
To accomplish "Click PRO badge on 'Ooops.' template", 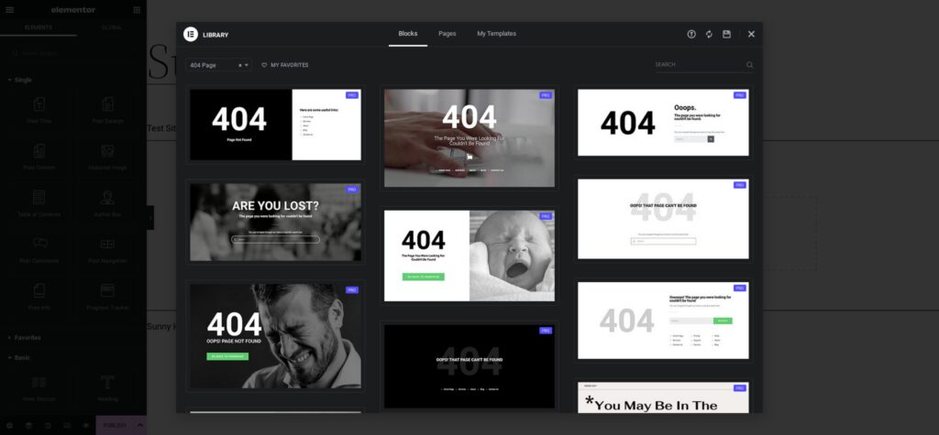I will tap(739, 95).
